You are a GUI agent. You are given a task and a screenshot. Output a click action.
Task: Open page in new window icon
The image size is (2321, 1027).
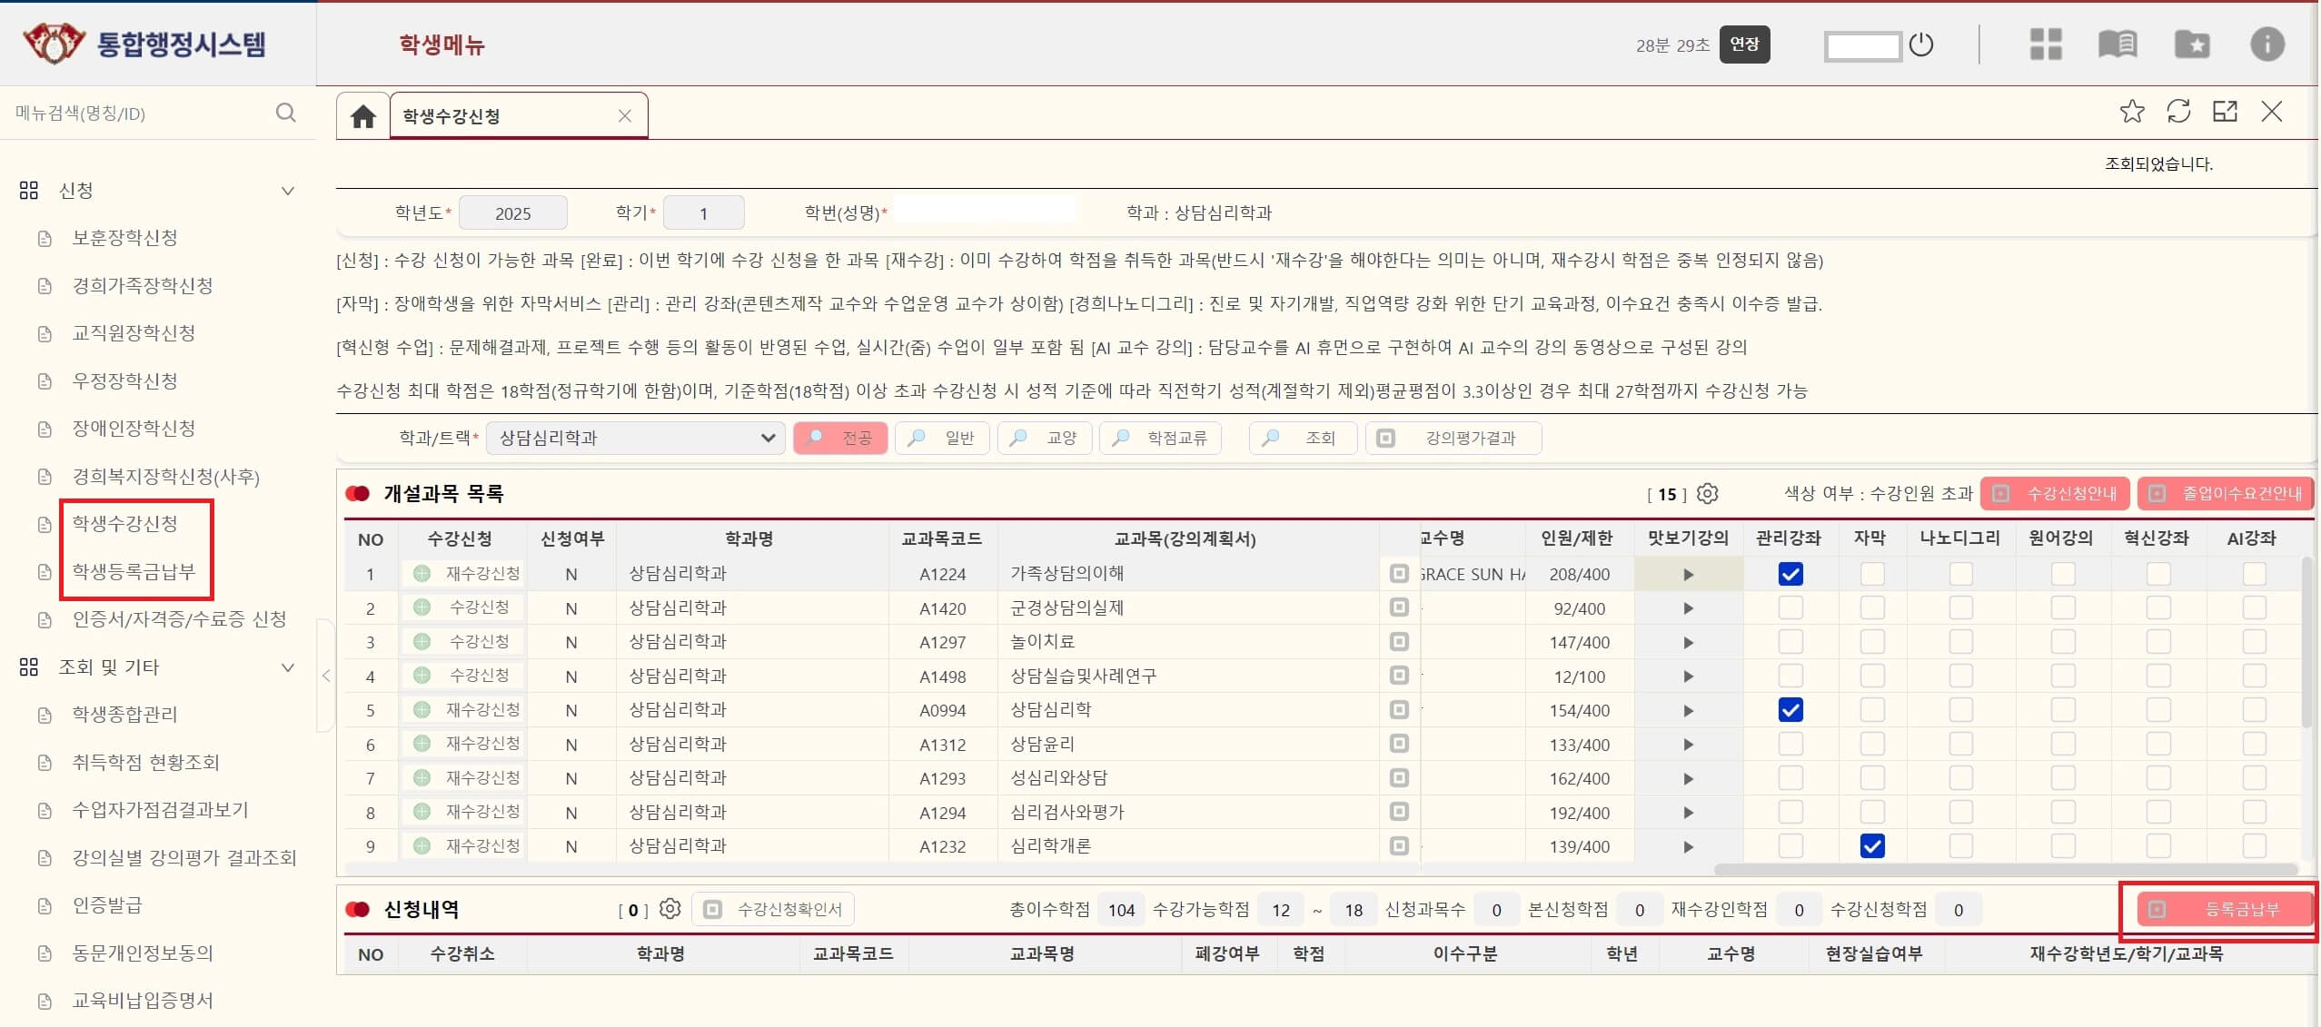point(2225,112)
